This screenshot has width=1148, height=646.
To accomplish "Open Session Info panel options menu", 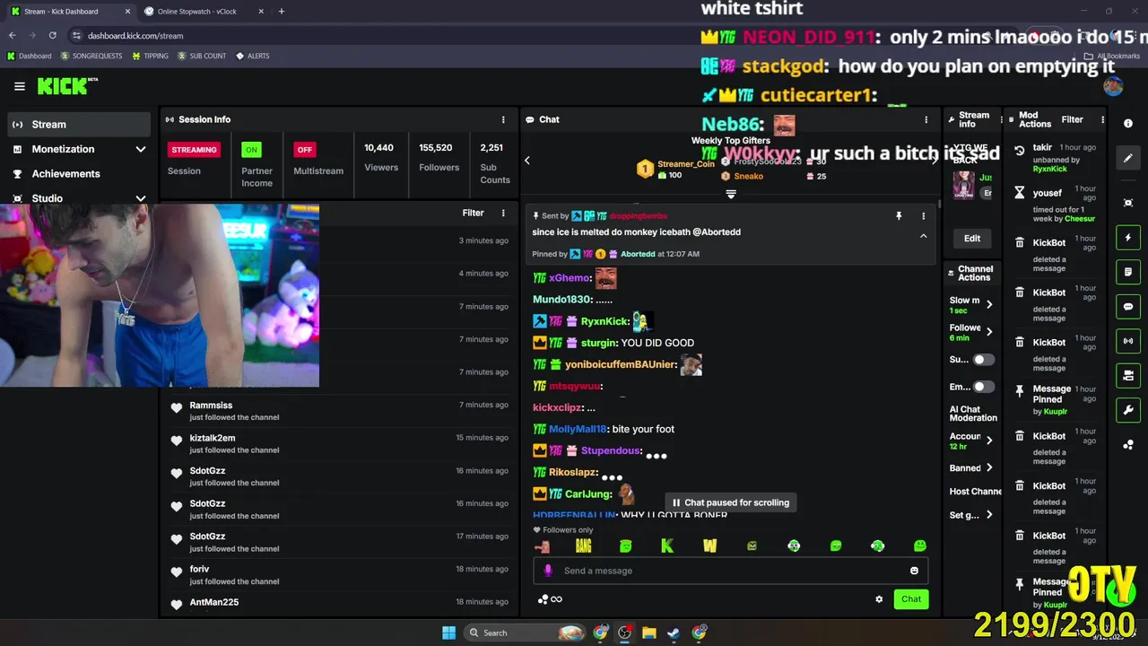I will click(503, 119).
